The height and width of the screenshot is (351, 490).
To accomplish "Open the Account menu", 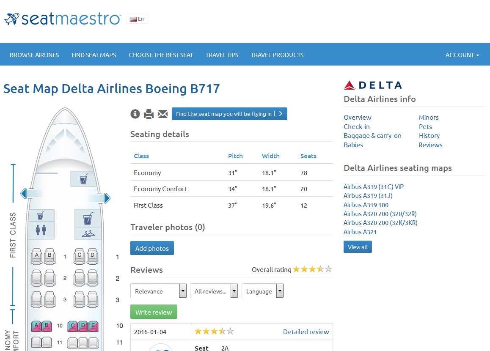I will click(x=462, y=55).
